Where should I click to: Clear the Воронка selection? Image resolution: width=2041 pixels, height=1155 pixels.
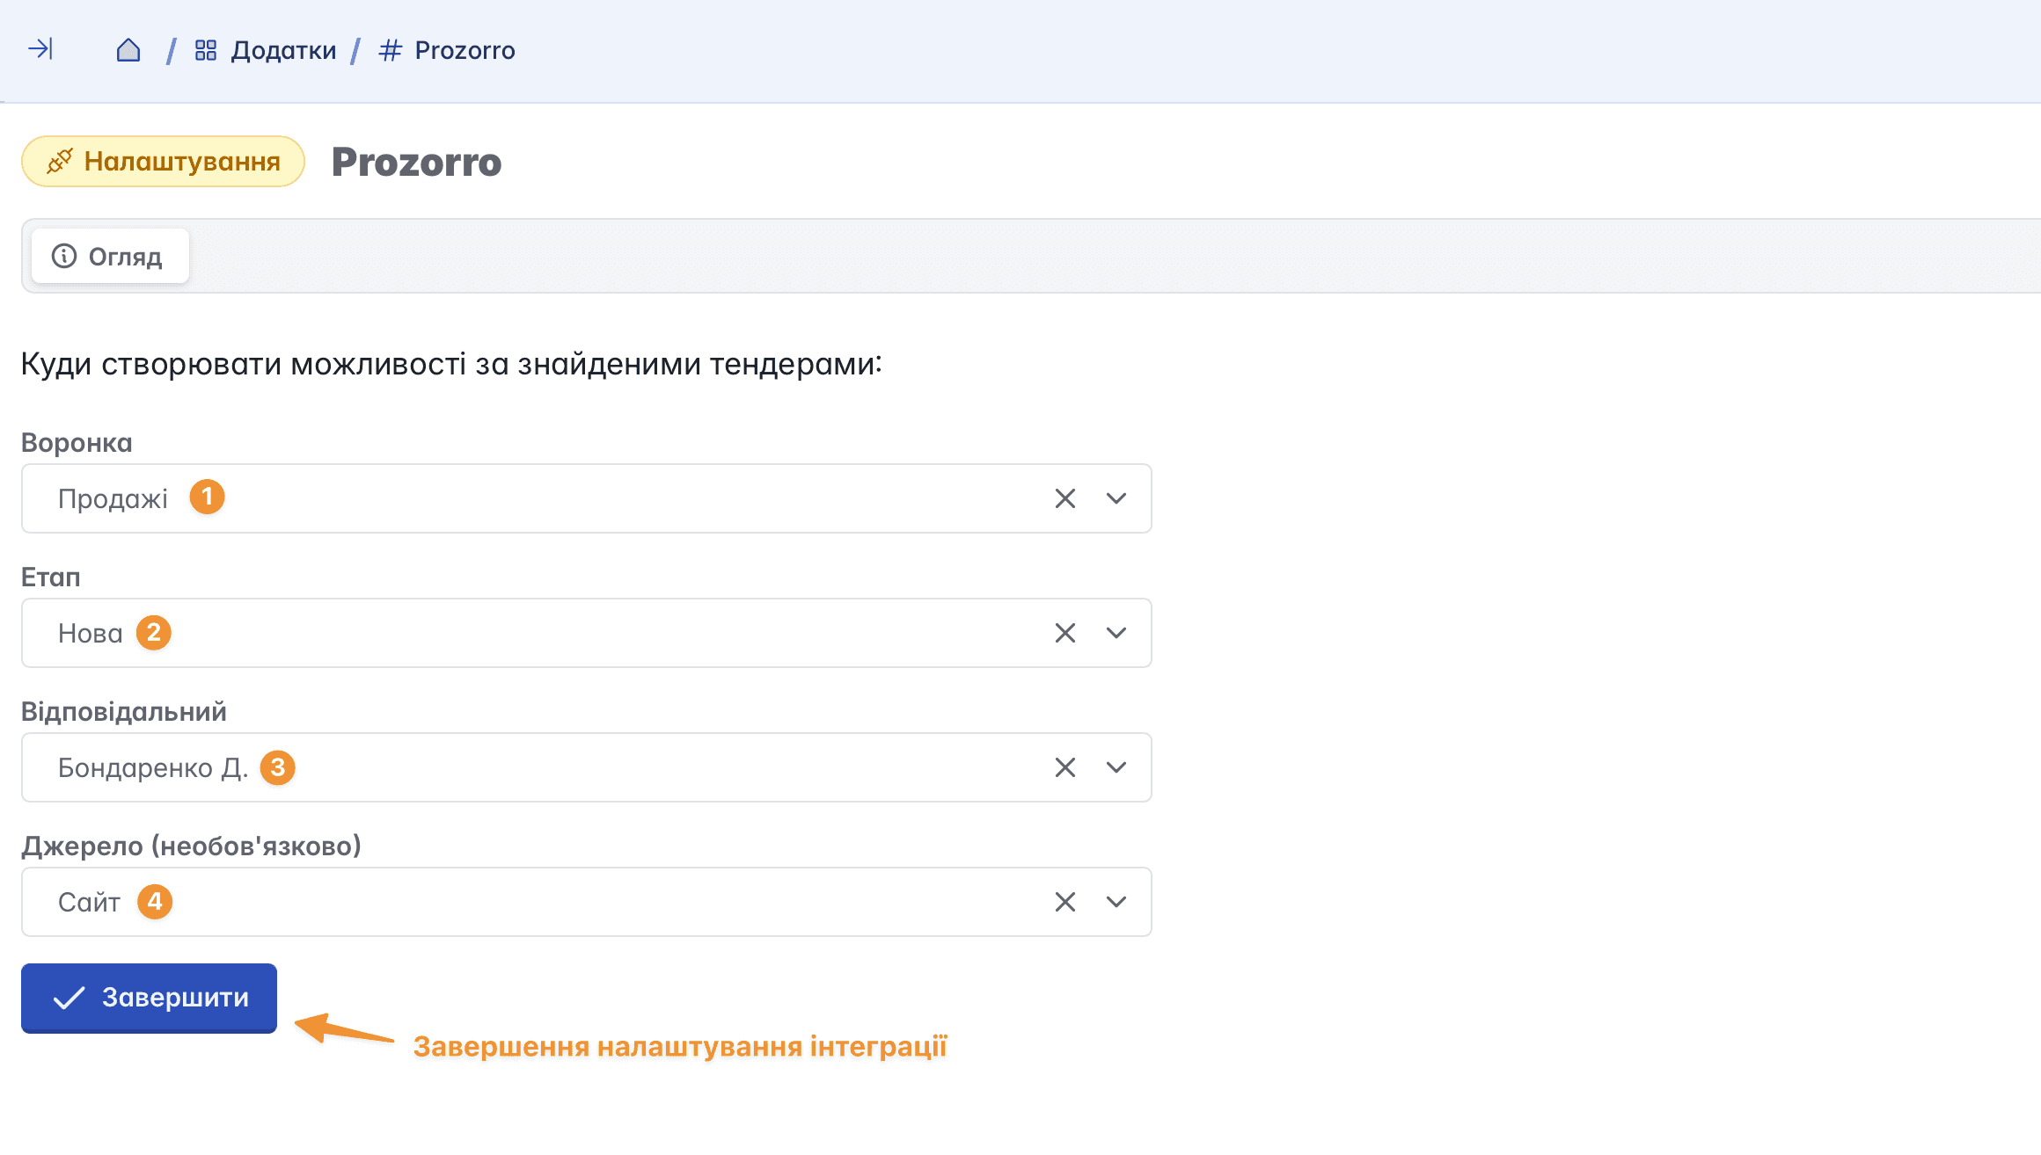[x=1065, y=498]
